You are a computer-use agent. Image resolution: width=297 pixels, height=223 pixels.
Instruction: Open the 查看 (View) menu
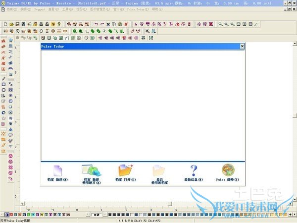(x=53, y=9)
